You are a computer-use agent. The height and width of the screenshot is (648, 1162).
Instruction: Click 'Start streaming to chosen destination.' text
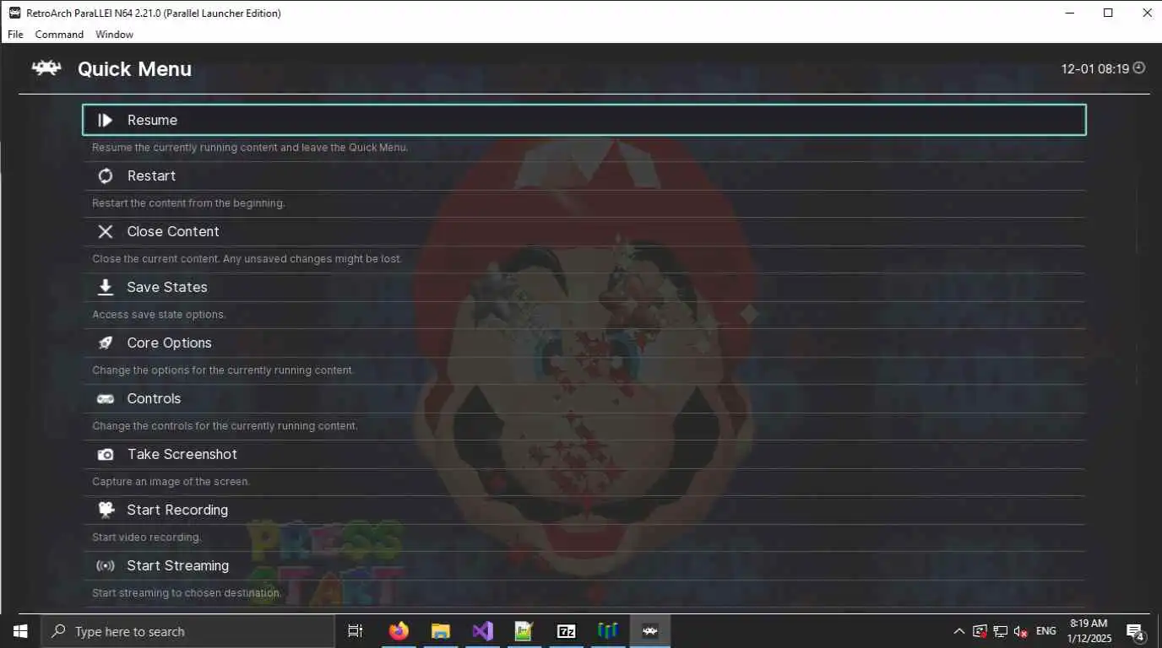pos(187,592)
